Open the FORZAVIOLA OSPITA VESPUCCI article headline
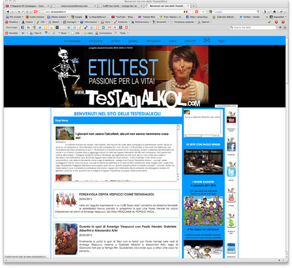This screenshot has height=268, width=292. (x=117, y=194)
